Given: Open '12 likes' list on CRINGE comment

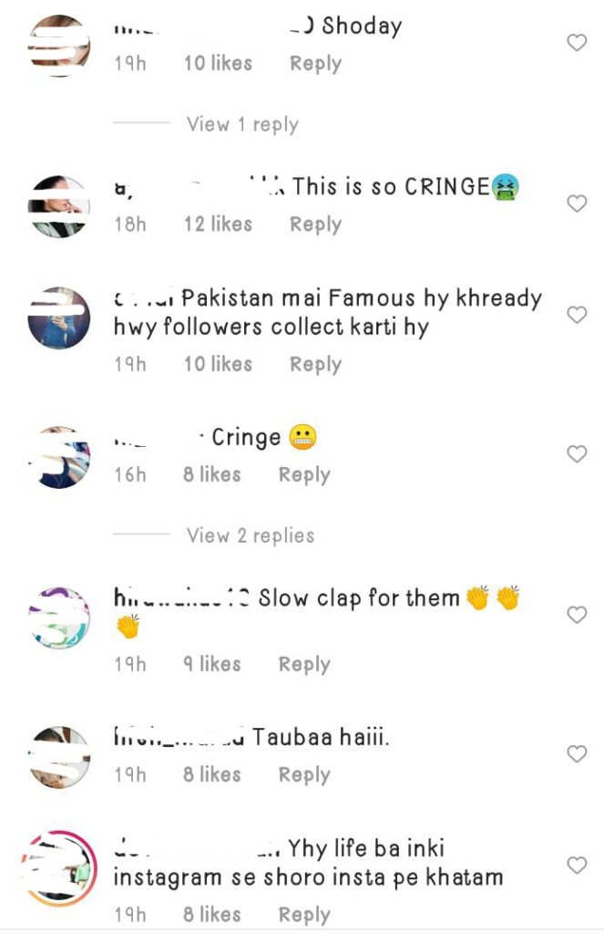Looking at the screenshot, I should coord(218,224).
